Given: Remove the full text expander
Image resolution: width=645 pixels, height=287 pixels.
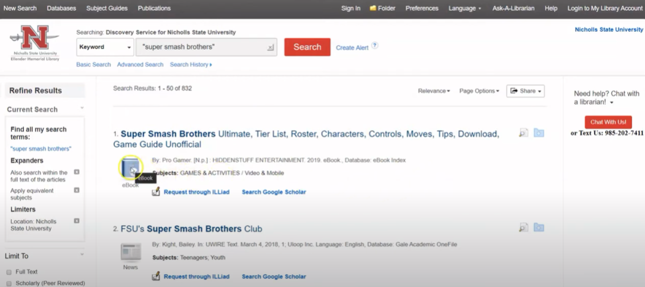Looking at the screenshot, I should [77, 172].
